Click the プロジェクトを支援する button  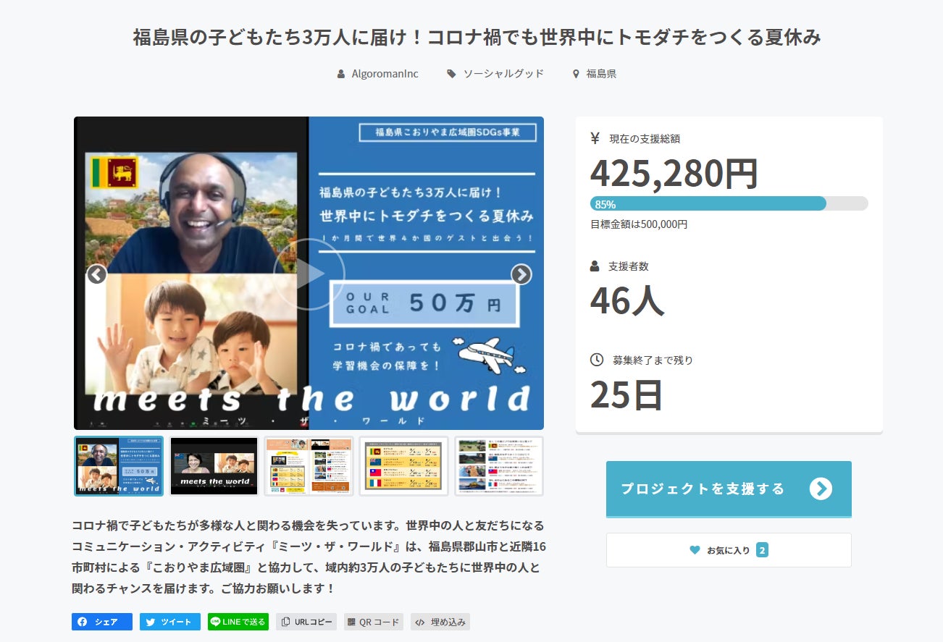coord(728,489)
